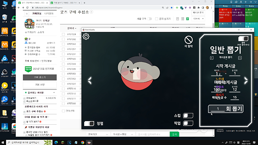
Task: Click the board favorite star near title
Action: click(x=92, y=12)
